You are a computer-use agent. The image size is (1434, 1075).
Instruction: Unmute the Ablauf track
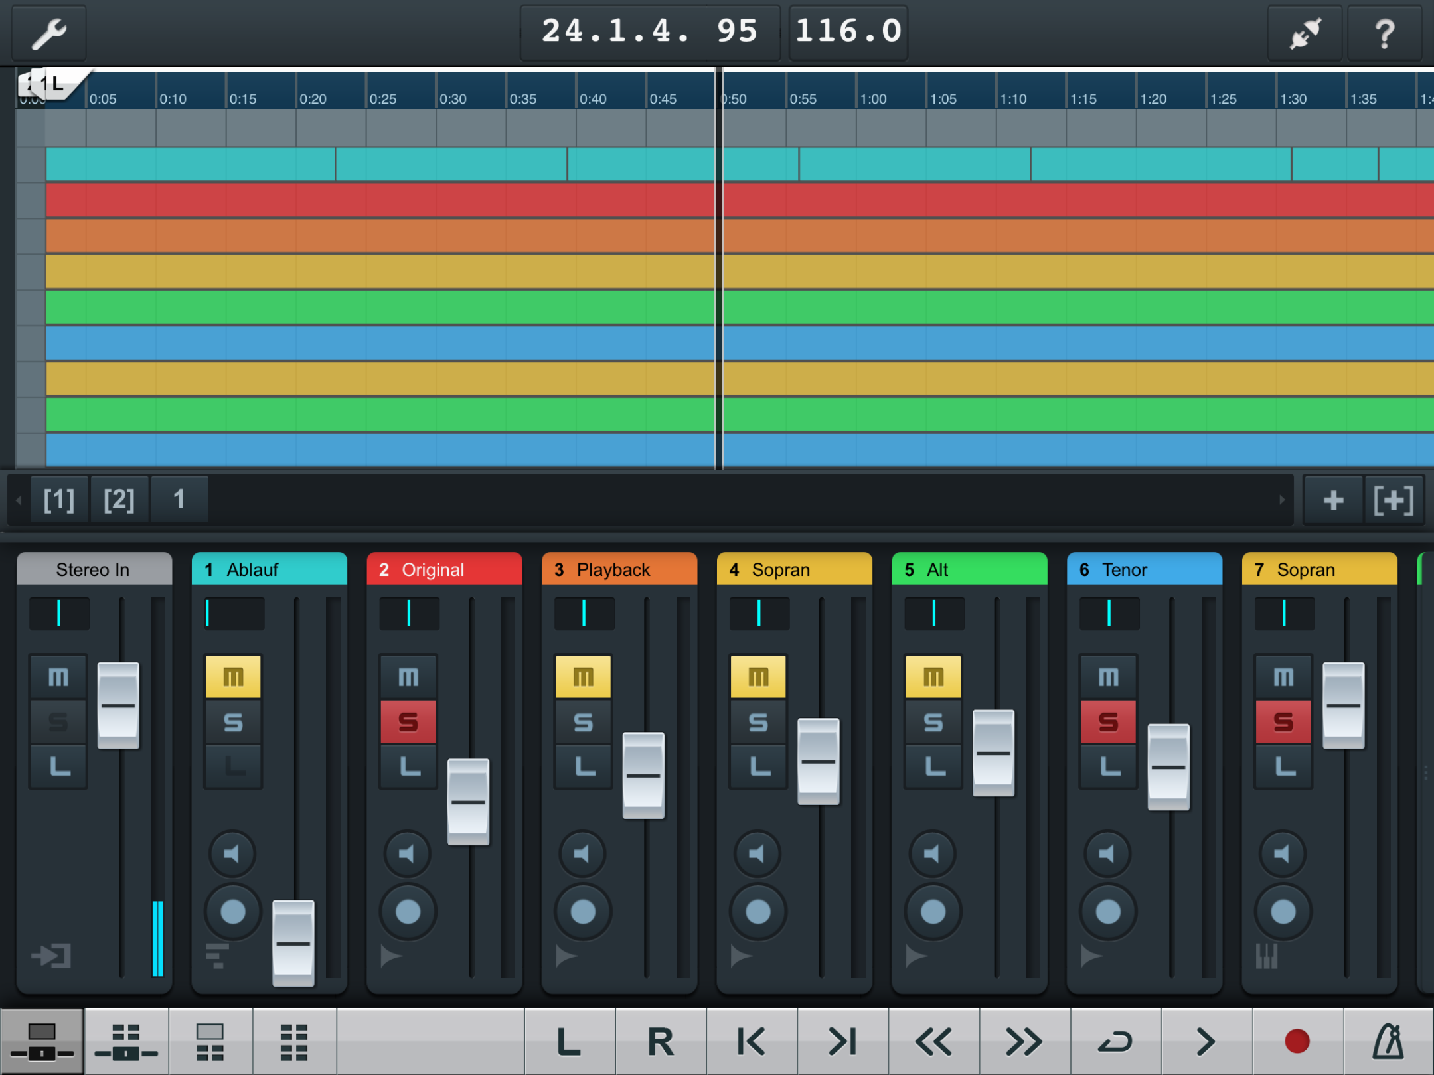click(x=233, y=677)
